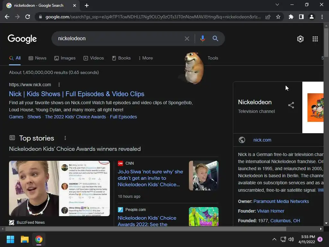Open the taskbar clock and date
The height and width of the screenshot is (247, 329).
tap(307, 239)
